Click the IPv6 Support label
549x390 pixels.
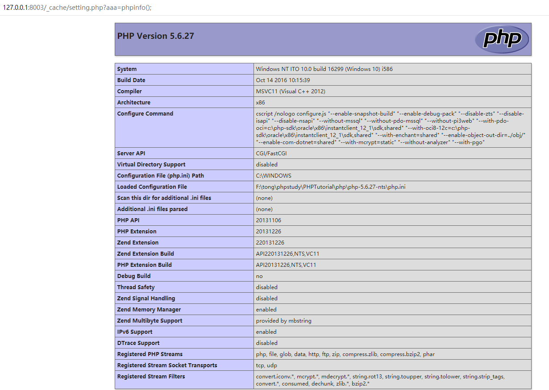[x=135, y=332]
